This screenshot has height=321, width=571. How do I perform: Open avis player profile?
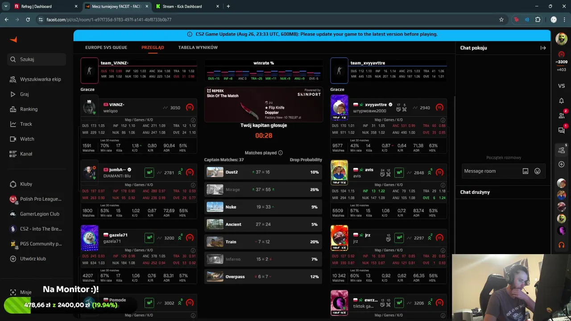click(x=369, y=170)
